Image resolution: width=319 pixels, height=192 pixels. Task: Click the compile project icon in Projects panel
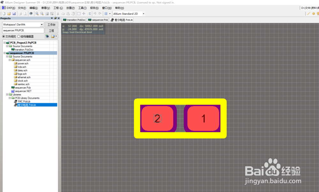point(47,36)
